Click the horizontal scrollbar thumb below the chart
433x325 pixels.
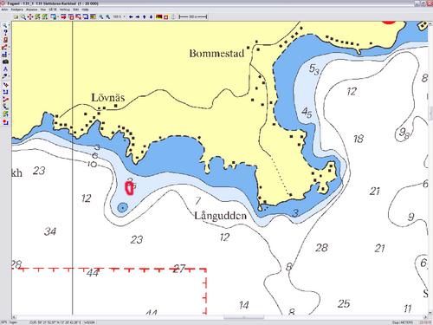pos(244,317)
